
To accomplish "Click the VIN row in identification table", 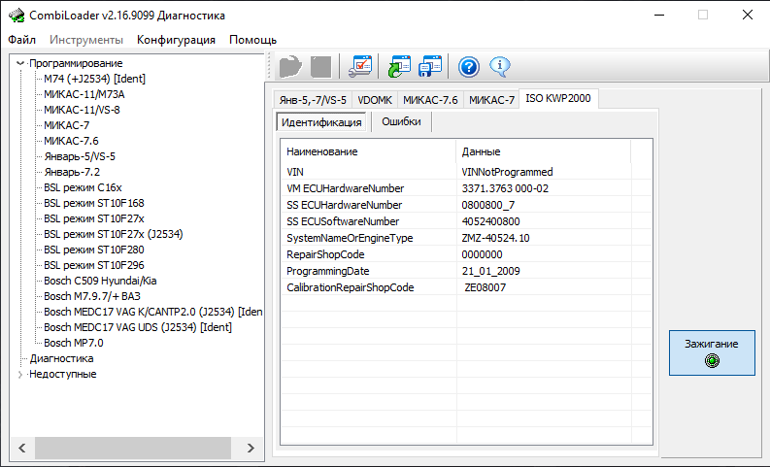I will [x=367, y=172].
